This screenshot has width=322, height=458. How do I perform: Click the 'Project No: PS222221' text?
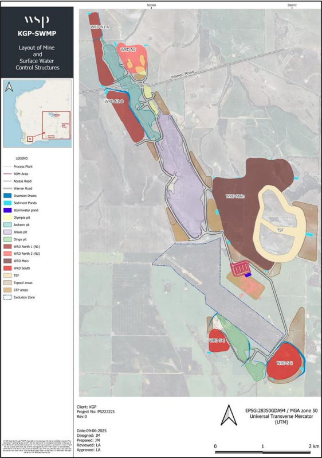coord(96,412)
